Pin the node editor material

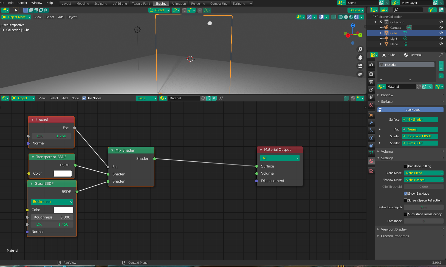[x=221, y=98]
